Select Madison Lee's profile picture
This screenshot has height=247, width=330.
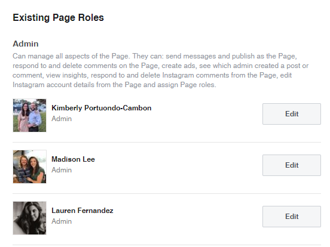(29, 166)
